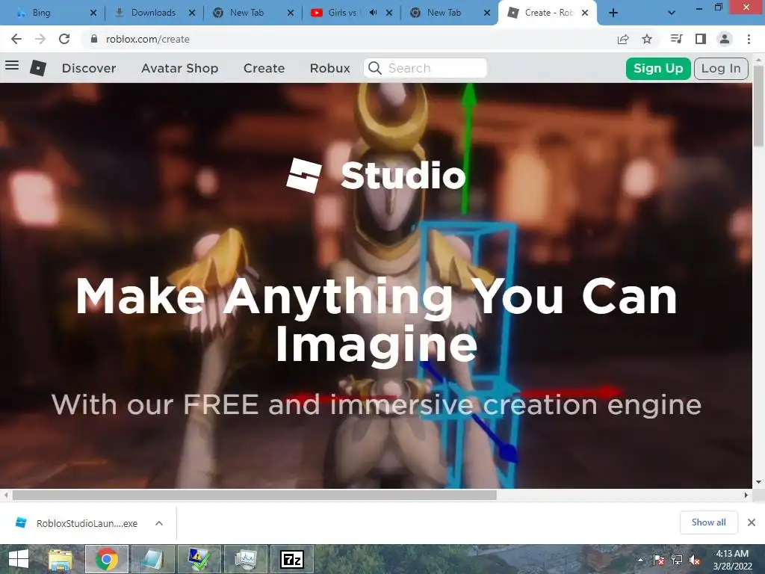Open the Robux page
Viewport: 765px width, 574px height.
coord(329,68)
